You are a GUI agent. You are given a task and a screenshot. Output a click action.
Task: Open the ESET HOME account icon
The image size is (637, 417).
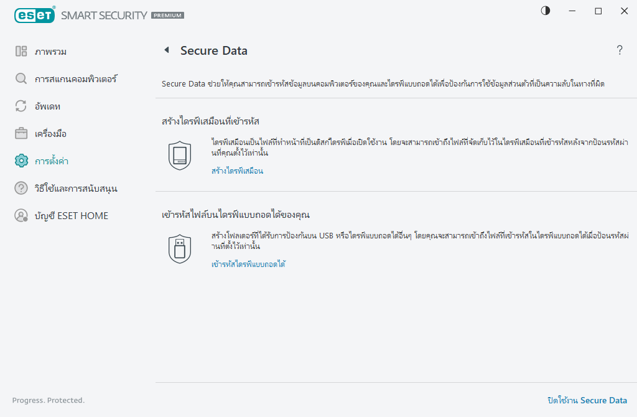tap(21, 215)
